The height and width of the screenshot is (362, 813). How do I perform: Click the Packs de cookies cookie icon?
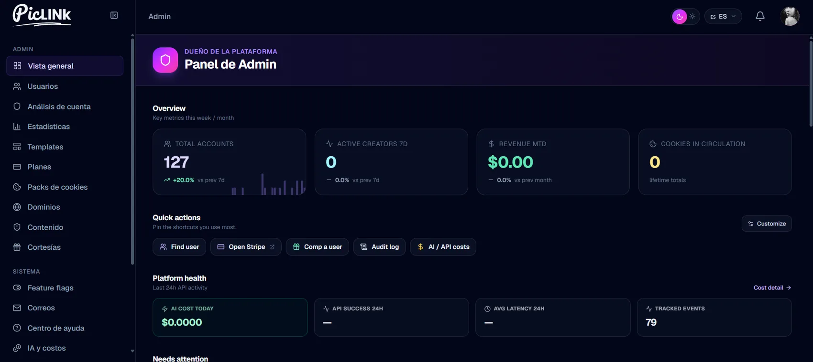pyautogui.click(x=17, y=187)
